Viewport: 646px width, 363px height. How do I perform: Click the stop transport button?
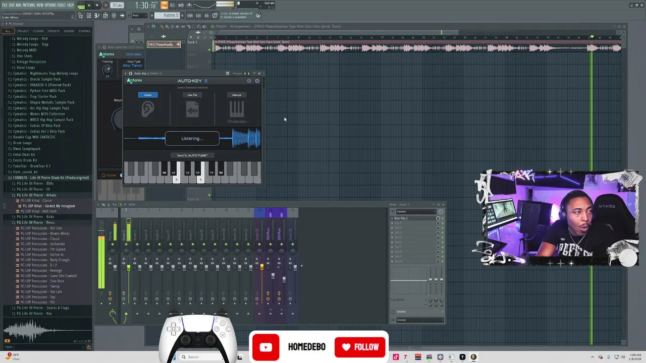pos(97,5)
